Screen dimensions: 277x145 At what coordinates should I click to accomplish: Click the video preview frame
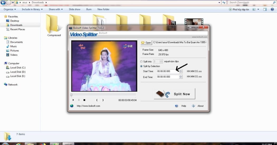pyautogui.click(x=104, y=66)
